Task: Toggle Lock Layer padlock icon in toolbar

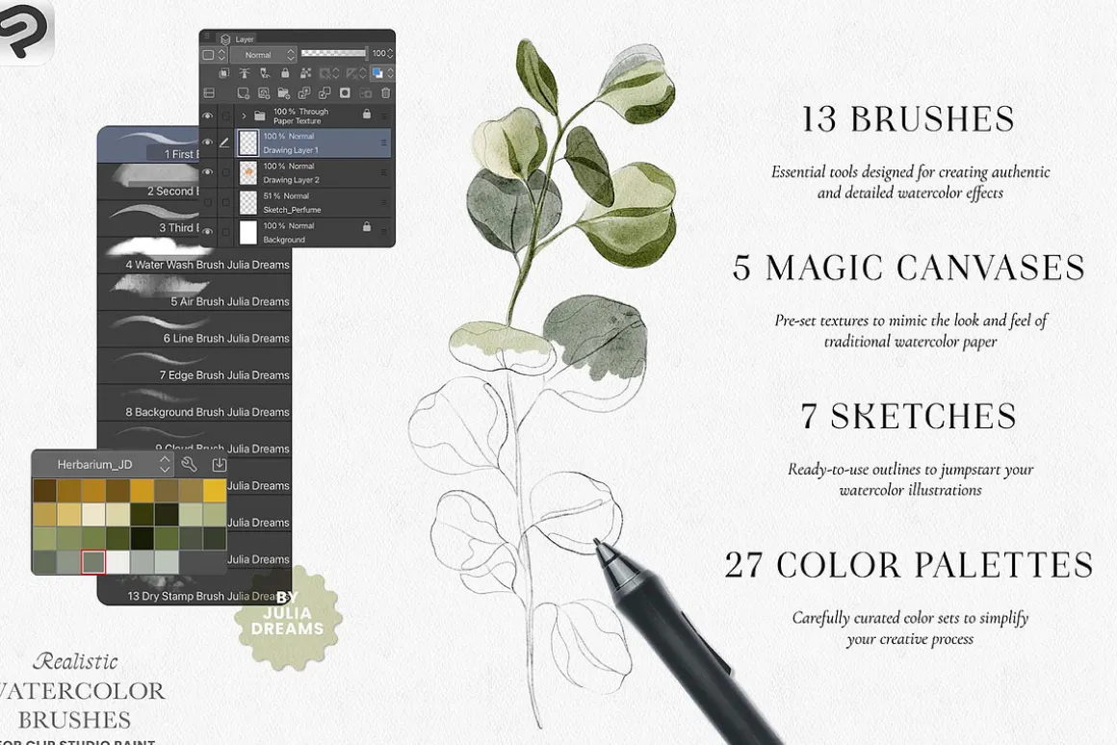Action: click(285, 72)
